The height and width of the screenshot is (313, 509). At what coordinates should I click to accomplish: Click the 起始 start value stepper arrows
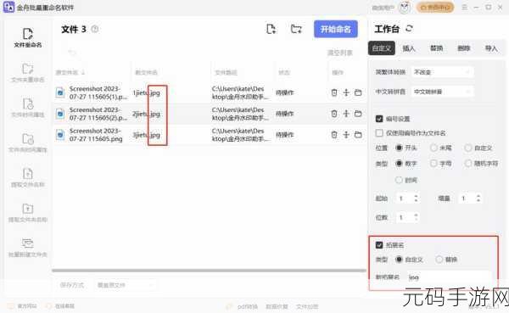[x=416, y=198]
